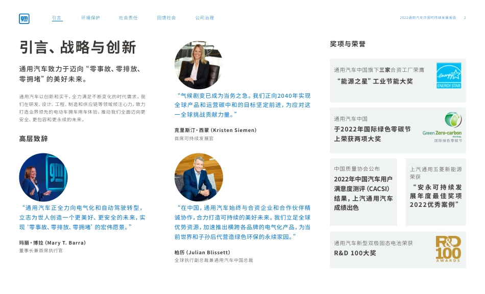485x294 pixels.
Task: Open the CACSI 满意度测评 award card
Action: [363, 192]
